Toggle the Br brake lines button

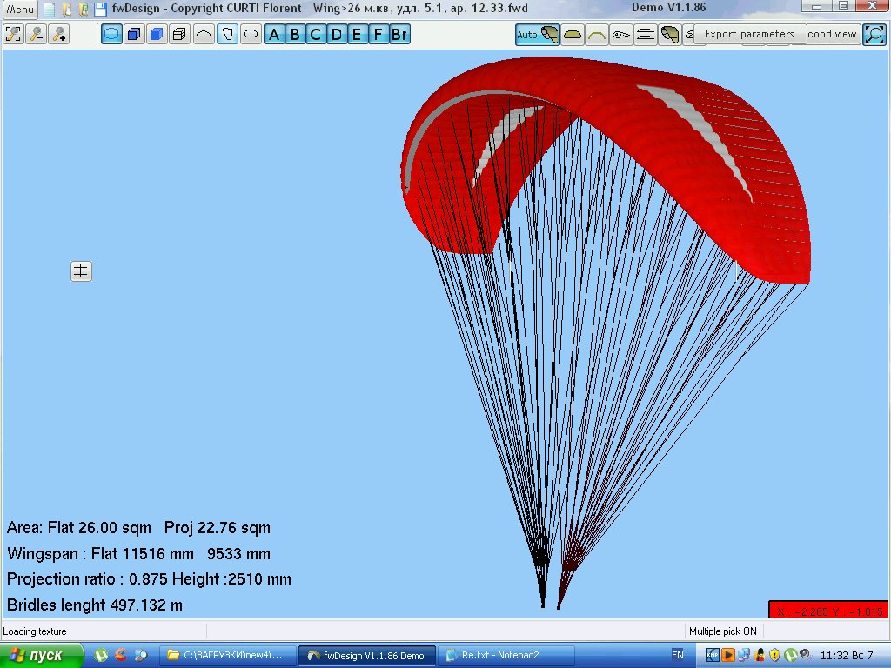(x=399, y=35)
